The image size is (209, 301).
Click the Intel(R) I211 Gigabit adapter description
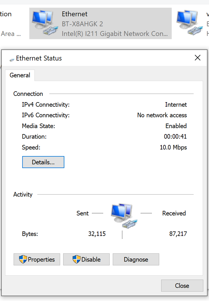coord(115,34)
